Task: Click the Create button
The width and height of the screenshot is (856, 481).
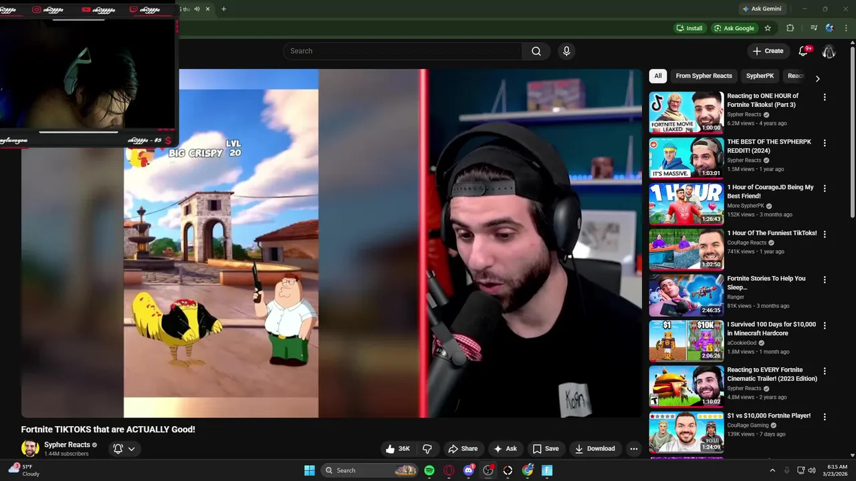Action: 768,51
